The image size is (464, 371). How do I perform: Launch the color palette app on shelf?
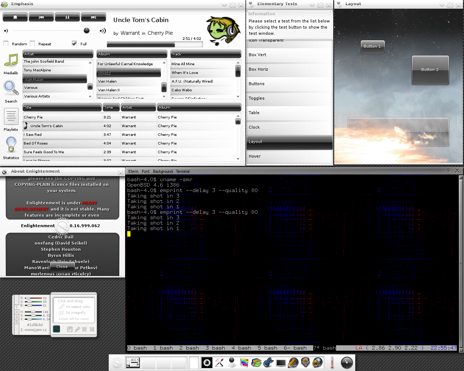244,363
